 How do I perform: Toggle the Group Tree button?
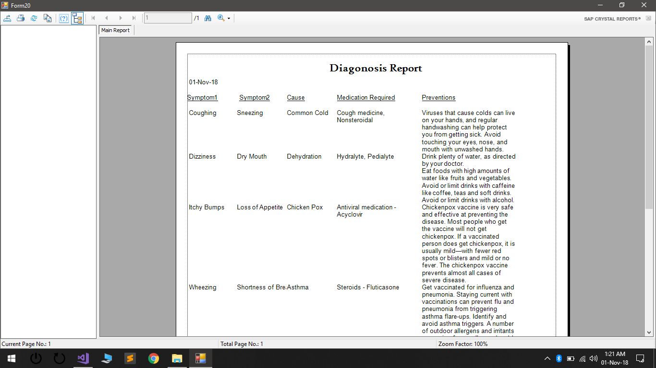[x=77, y=18]
